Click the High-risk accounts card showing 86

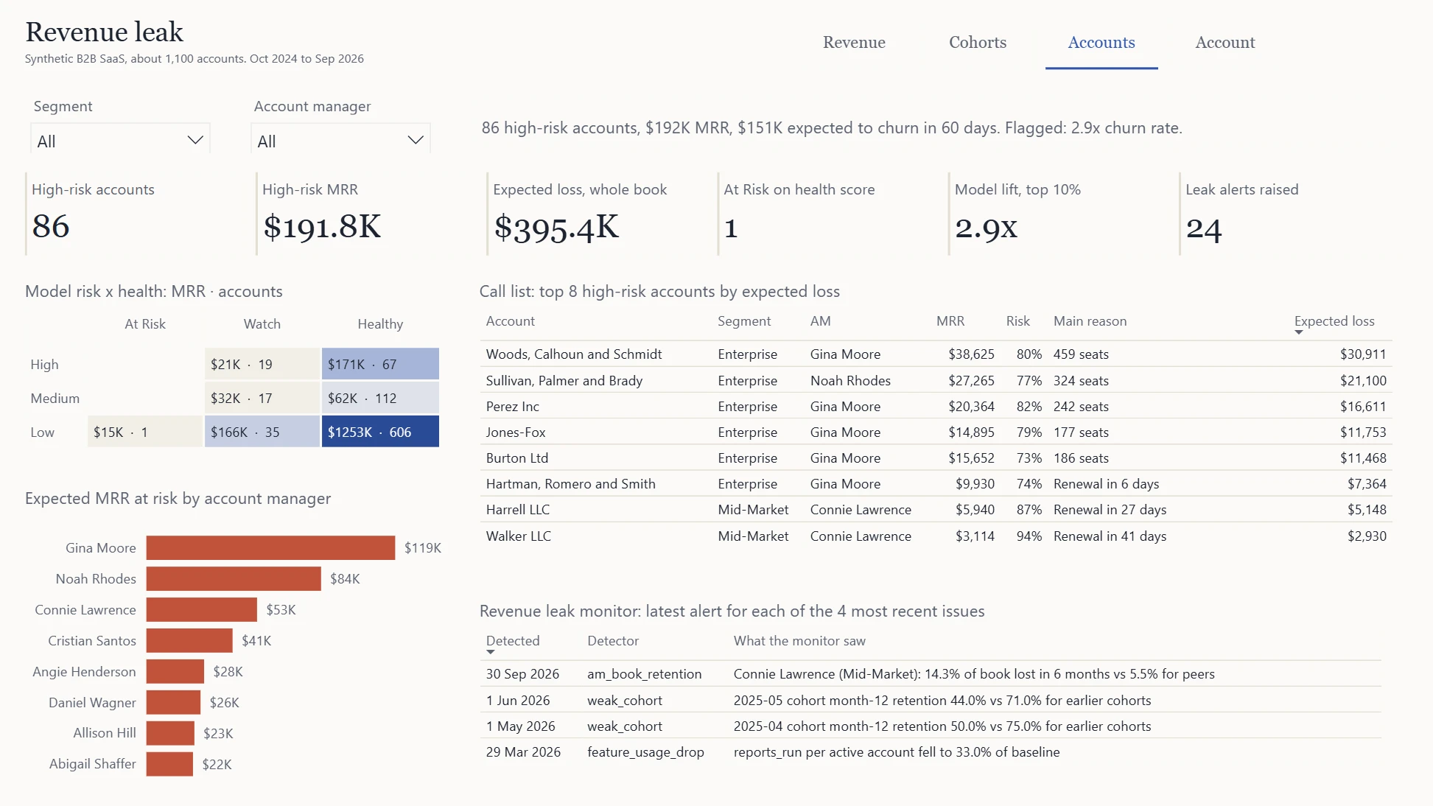[135, 214]
